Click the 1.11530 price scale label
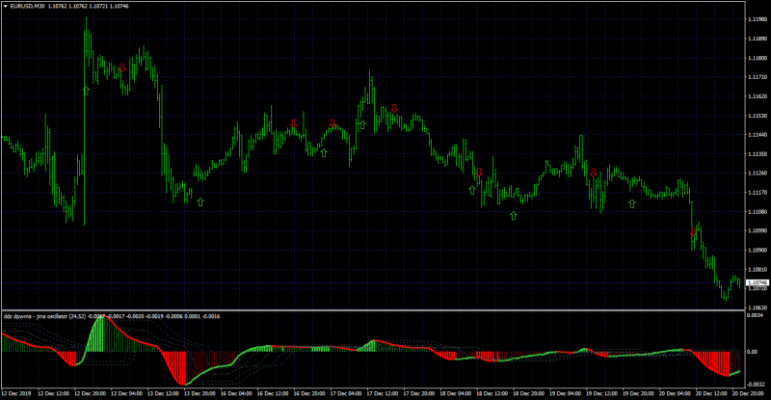 (758, 116)
